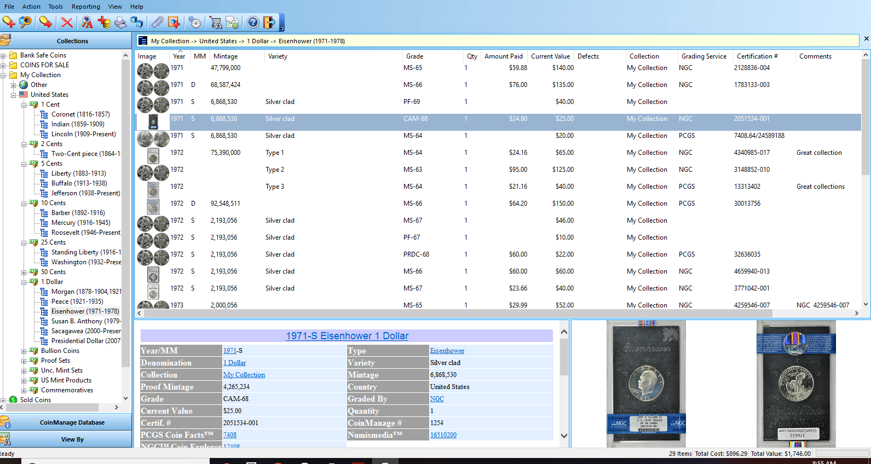The height and width of the screenshot is (464, 871).
Task: Open the View menu
Action: (x=115, y=7)
